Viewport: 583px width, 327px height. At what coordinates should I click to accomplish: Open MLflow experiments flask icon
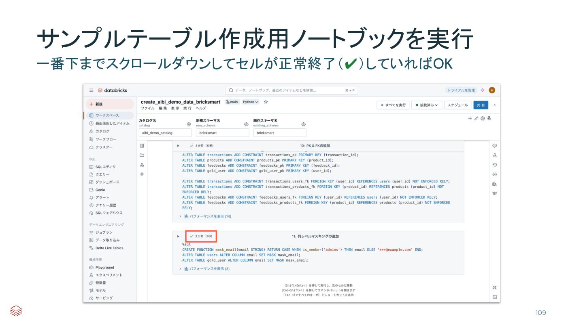(x=494, y=155)
